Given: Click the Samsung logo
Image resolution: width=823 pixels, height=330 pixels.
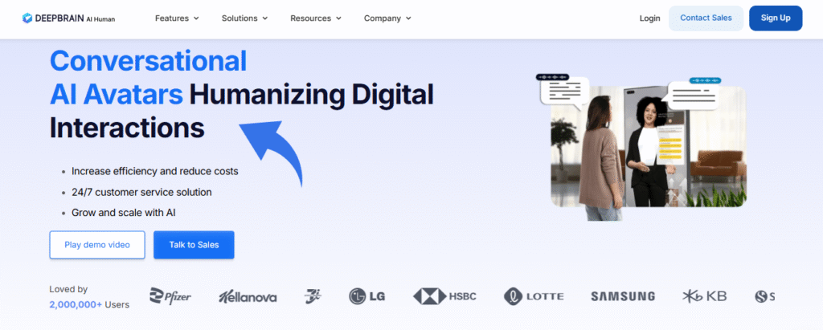Looking at the screenshot, I should (x=623, y=296).
